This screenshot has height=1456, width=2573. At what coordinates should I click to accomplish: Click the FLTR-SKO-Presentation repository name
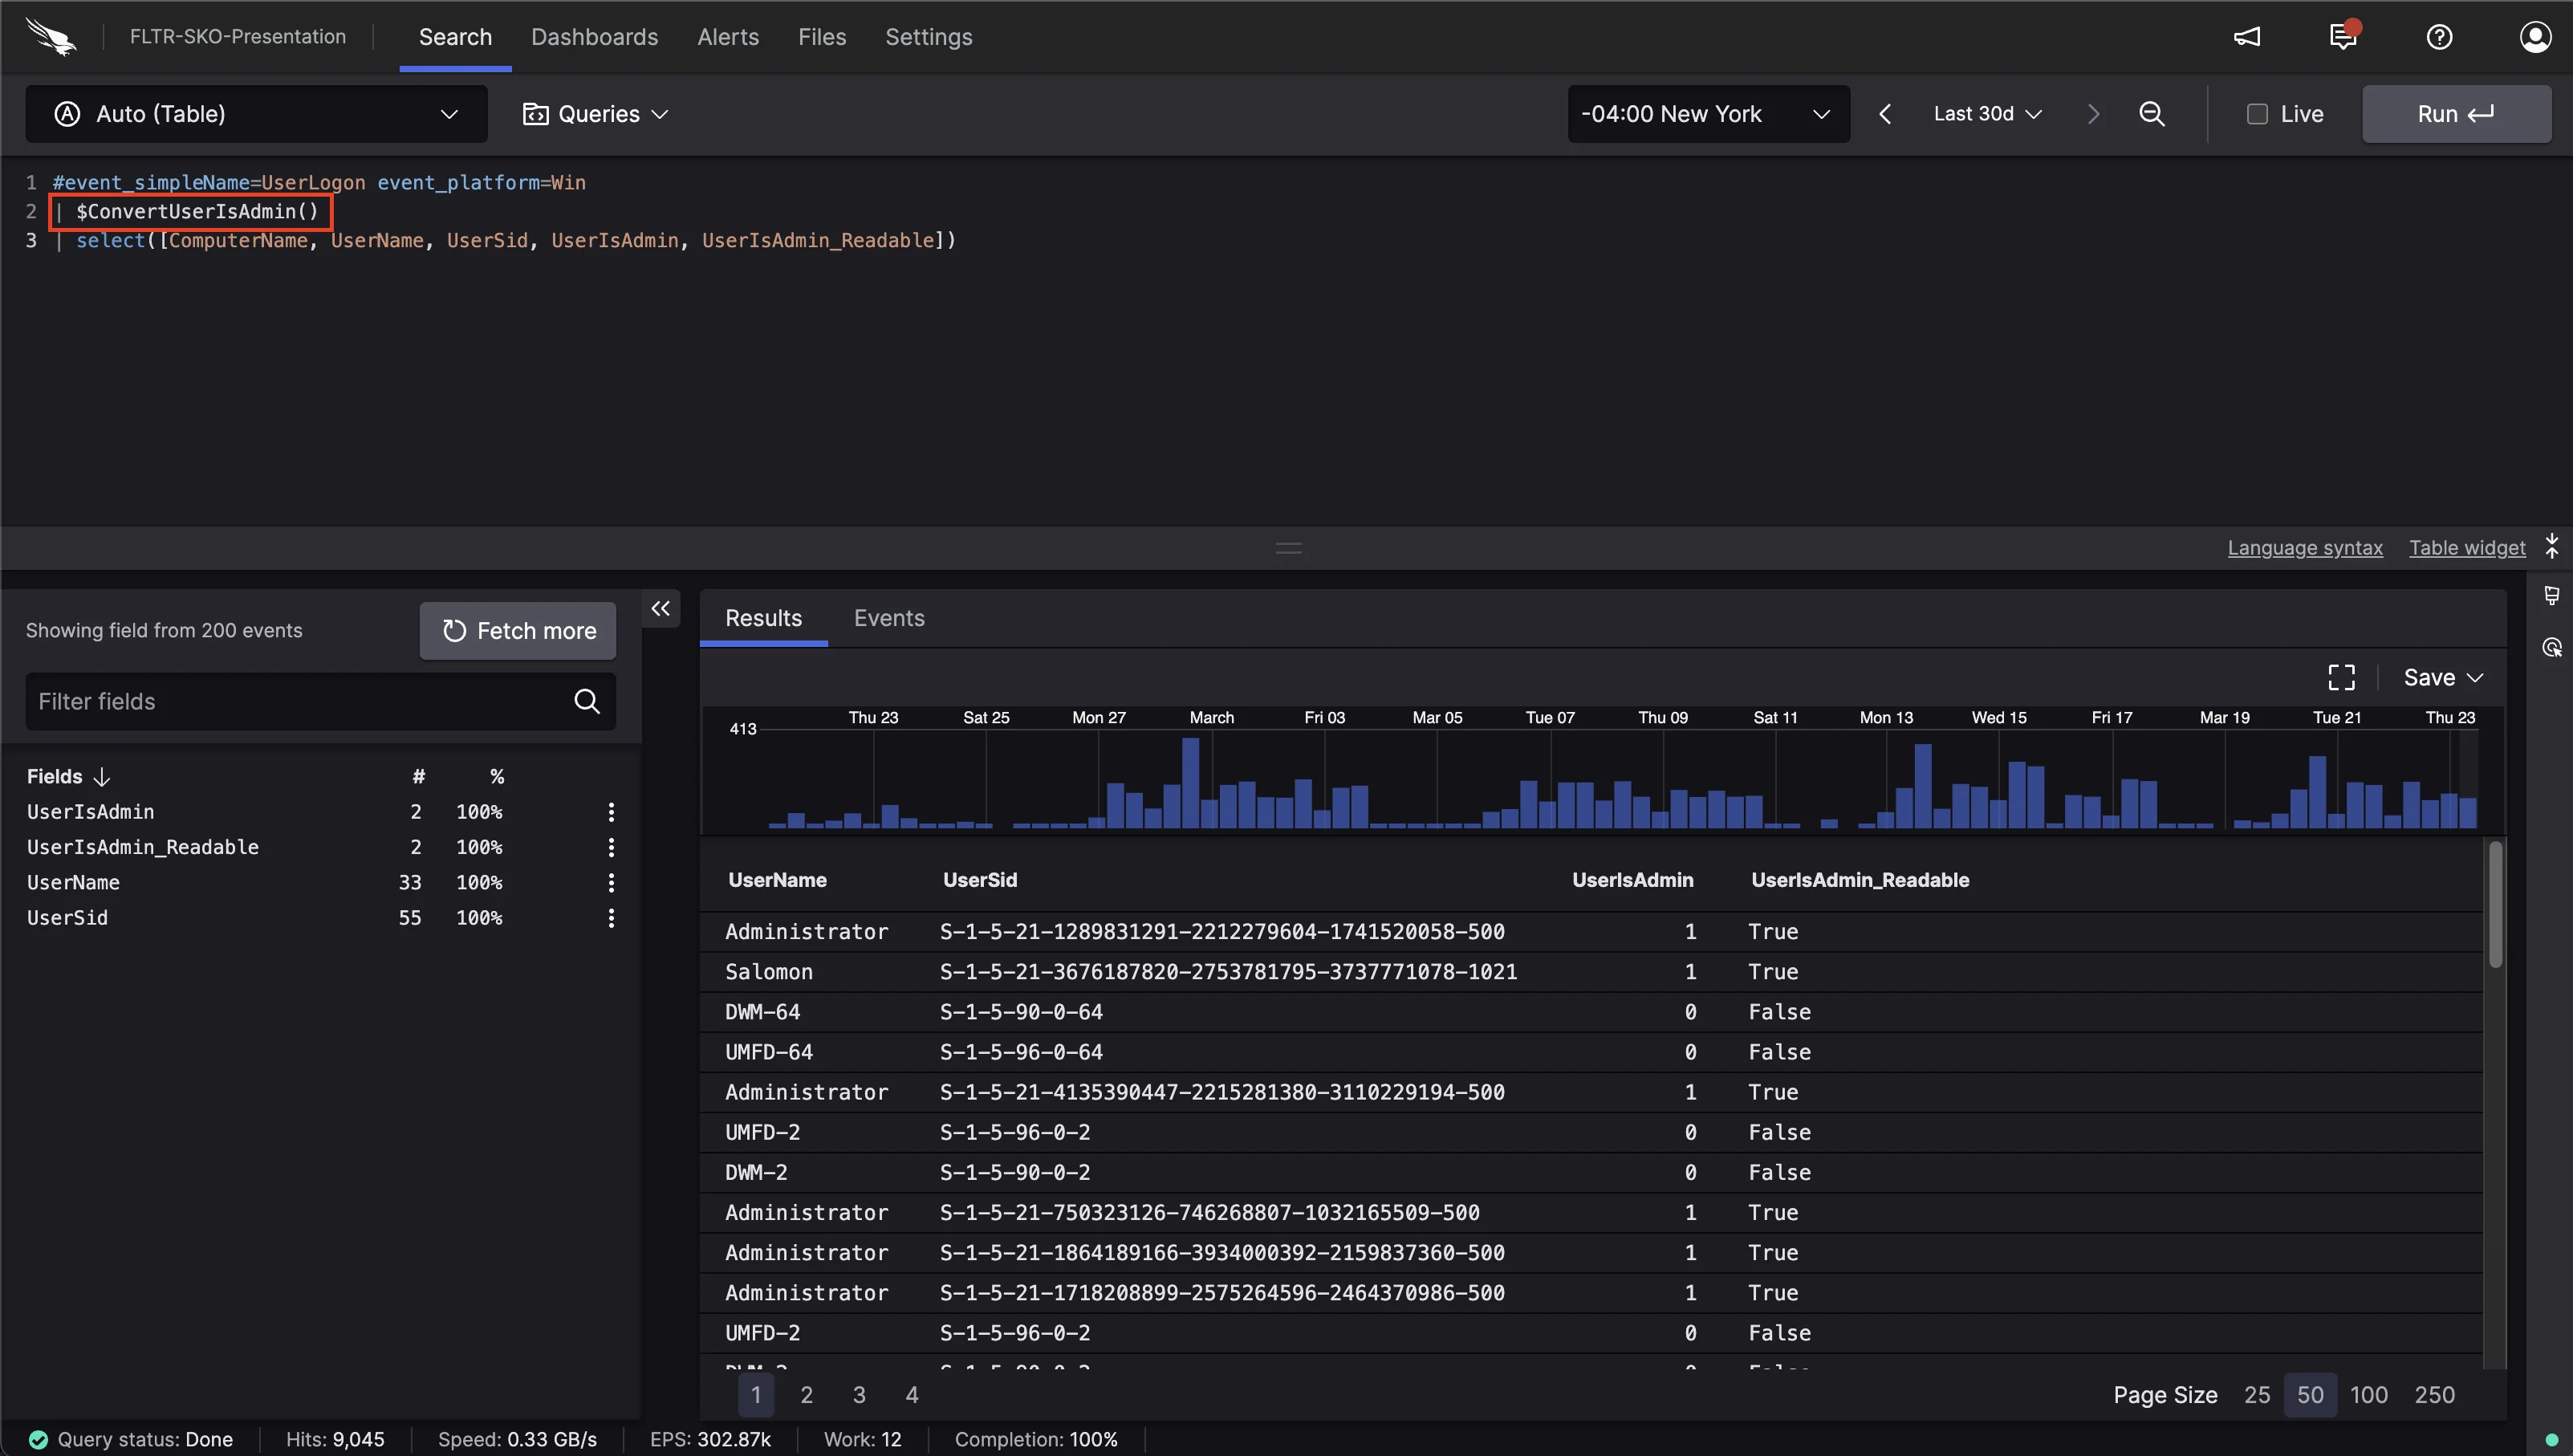[x=238, y=37]
